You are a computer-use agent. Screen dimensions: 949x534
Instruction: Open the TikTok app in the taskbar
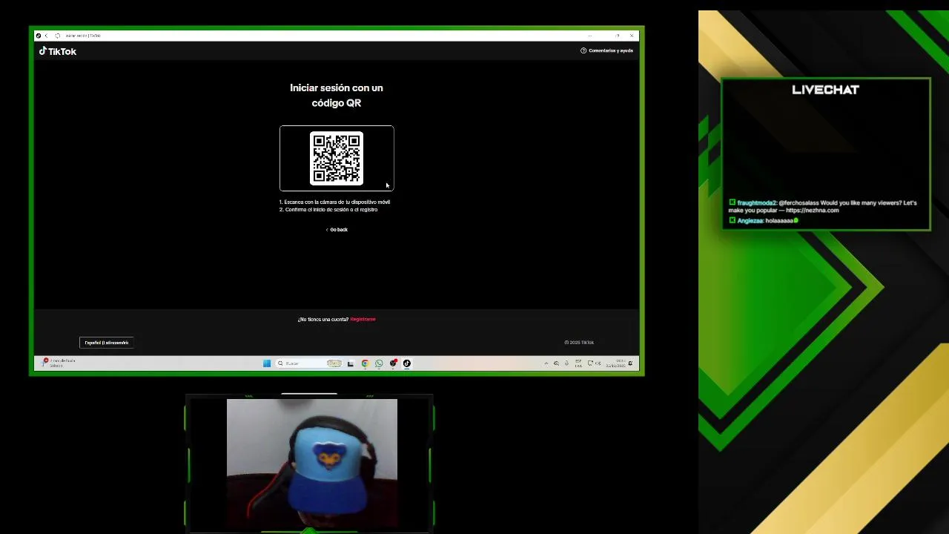click(406, 363)
